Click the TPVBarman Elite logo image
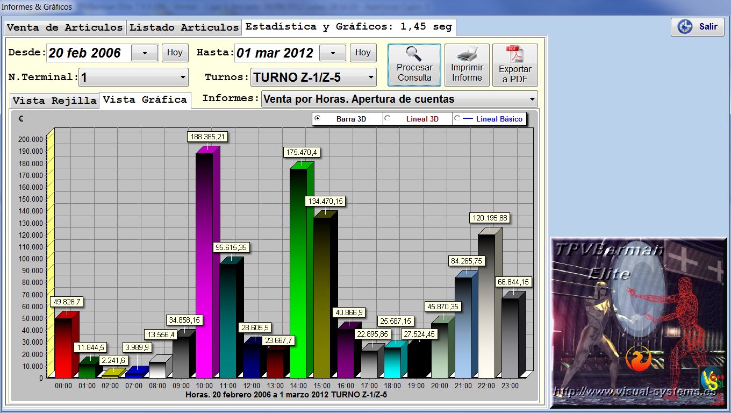Screen dimensions: 731x413 638,323
